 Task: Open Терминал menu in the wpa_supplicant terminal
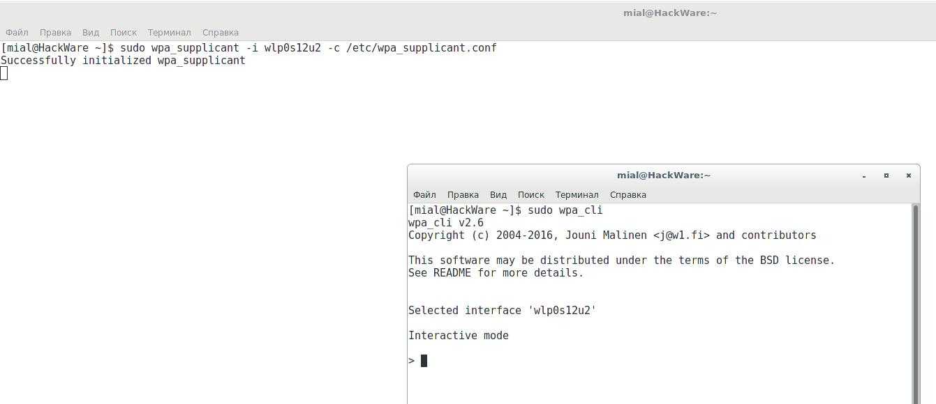coord(169,33)
